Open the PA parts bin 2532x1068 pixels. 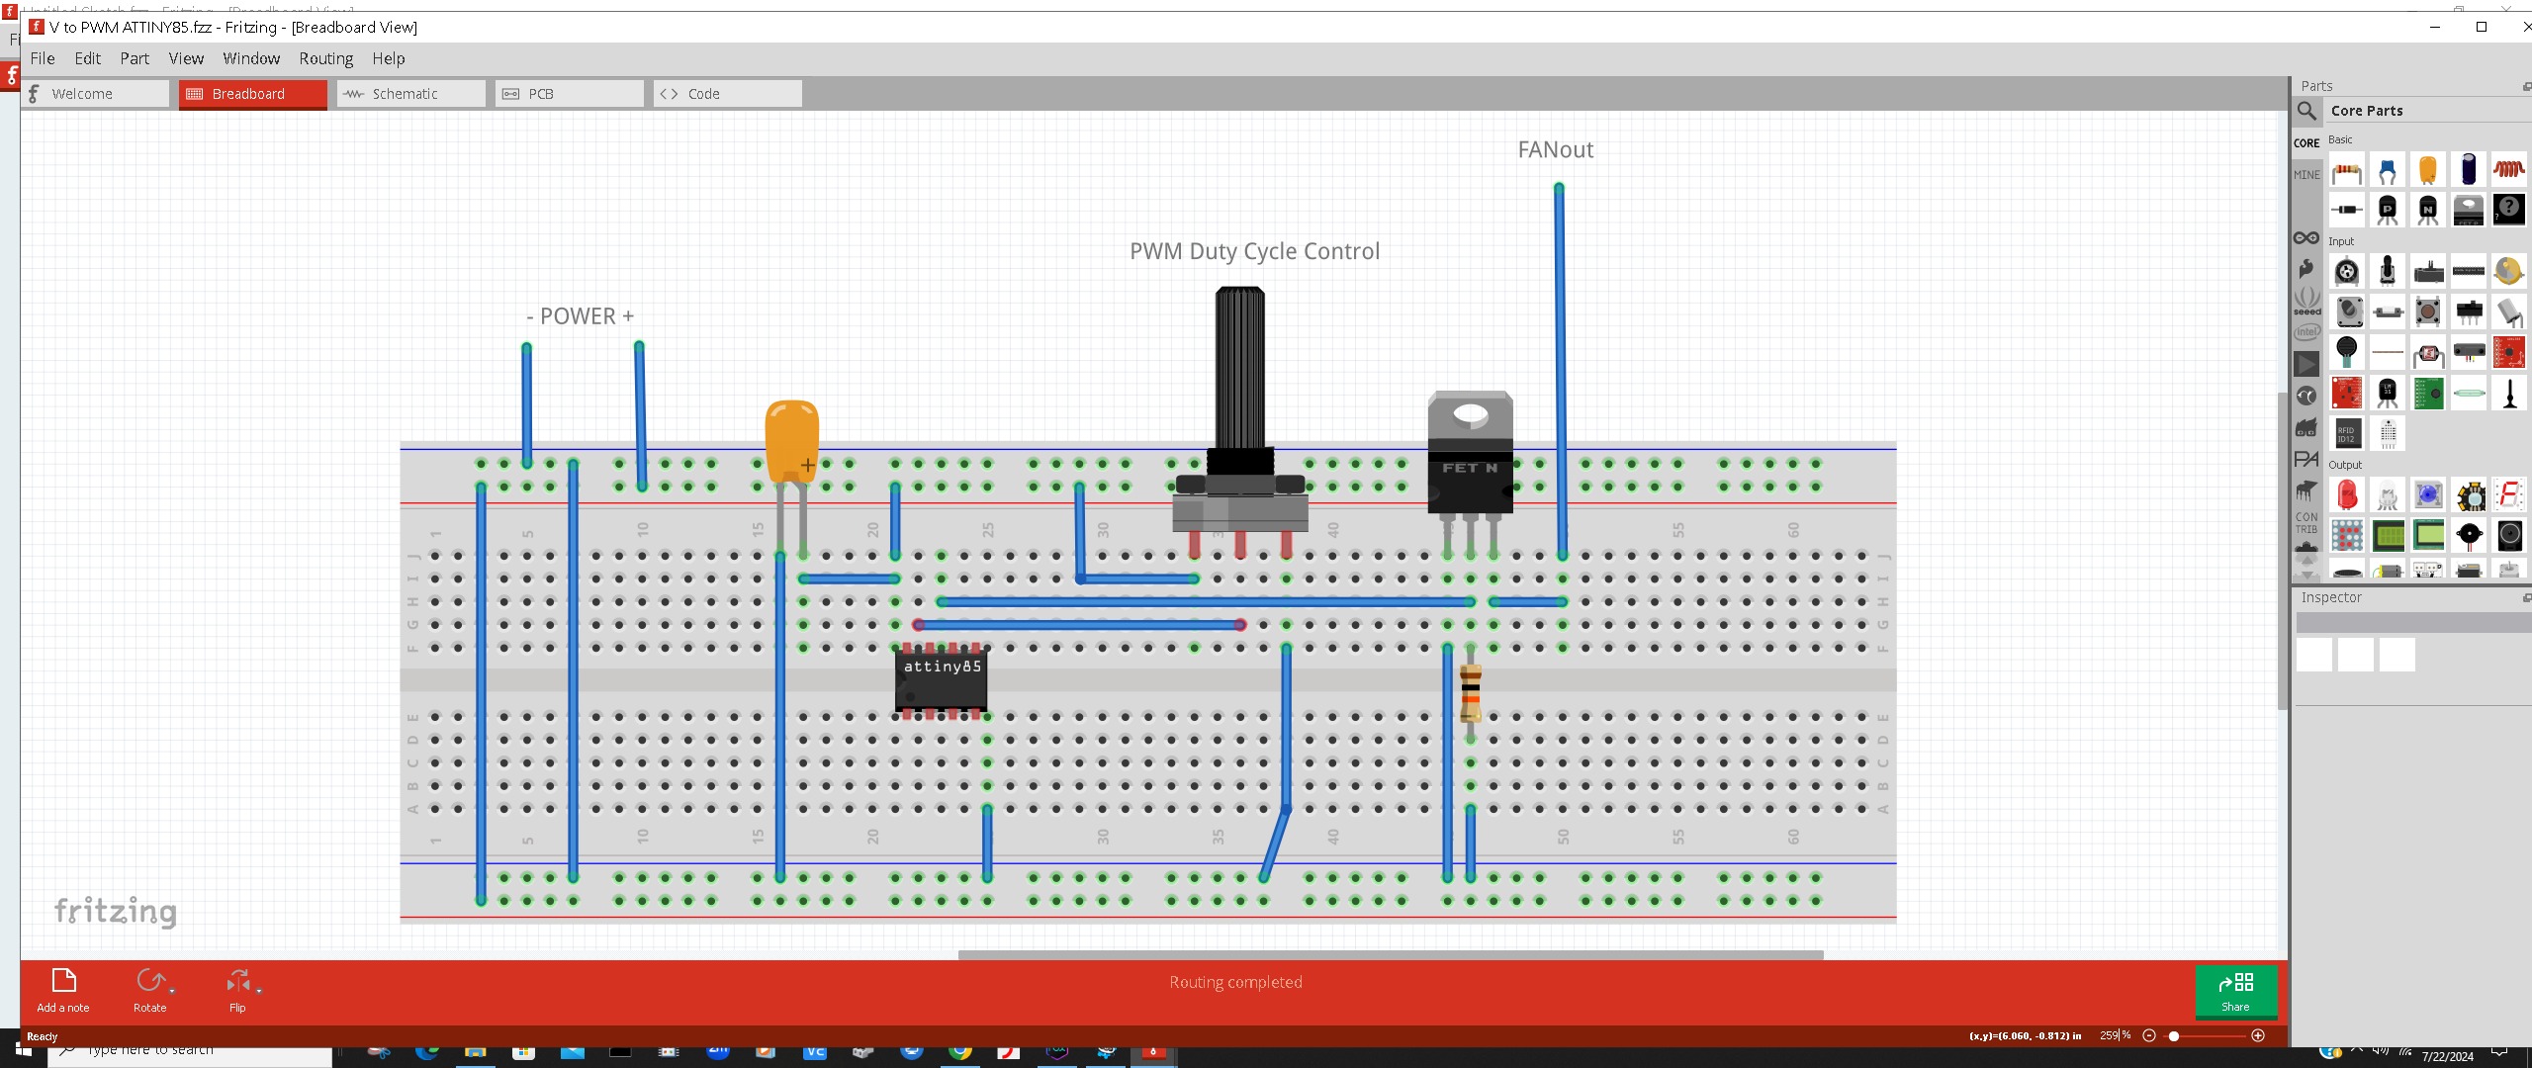point(2306,459)
